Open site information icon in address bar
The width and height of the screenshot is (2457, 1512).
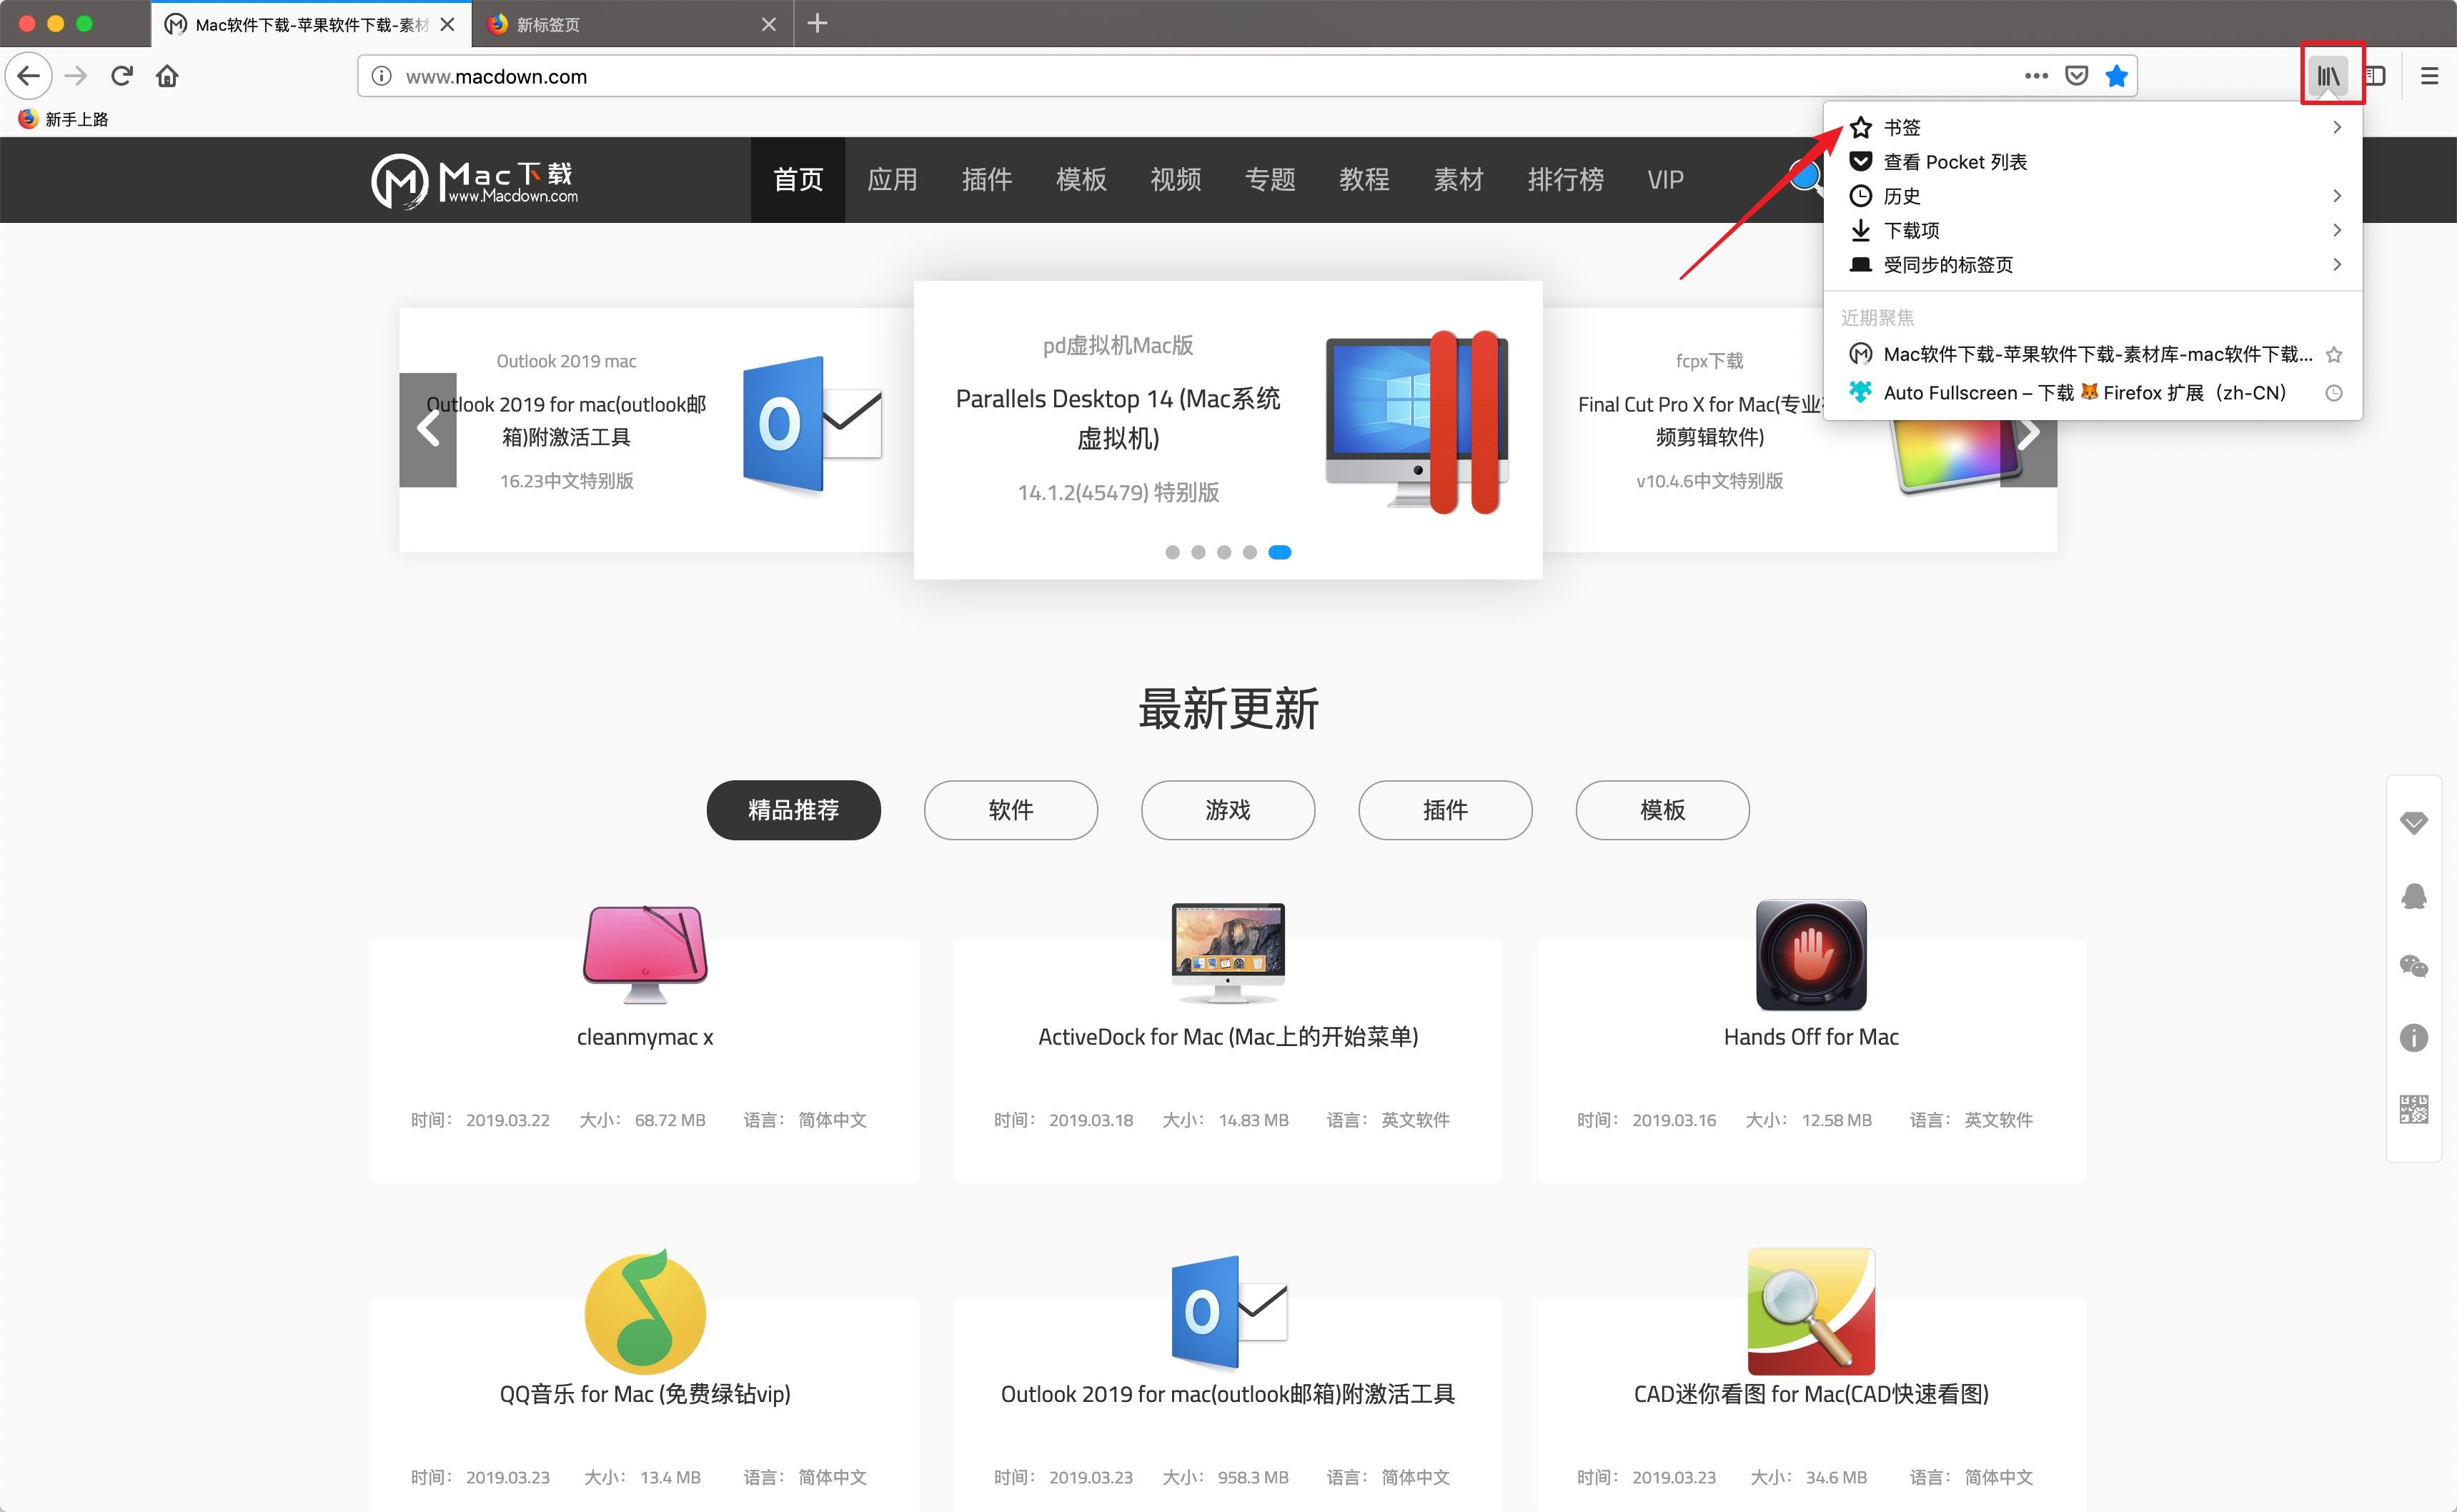click(x=381, y=76)
